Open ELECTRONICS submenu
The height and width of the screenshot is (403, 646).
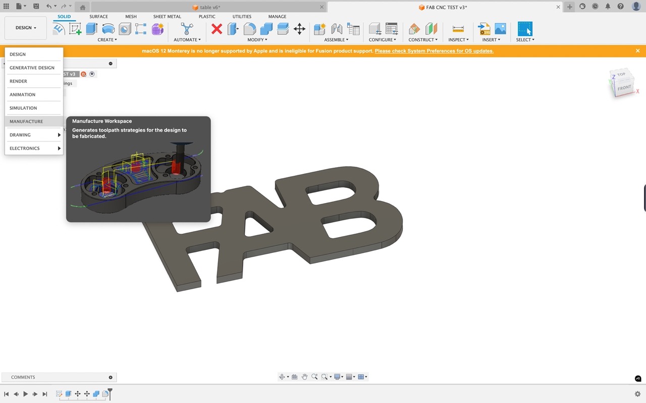[x=34, y=148]
